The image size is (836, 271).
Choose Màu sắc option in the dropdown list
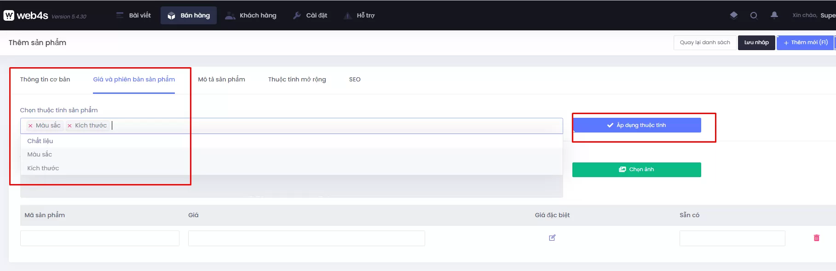coord(40,154)
